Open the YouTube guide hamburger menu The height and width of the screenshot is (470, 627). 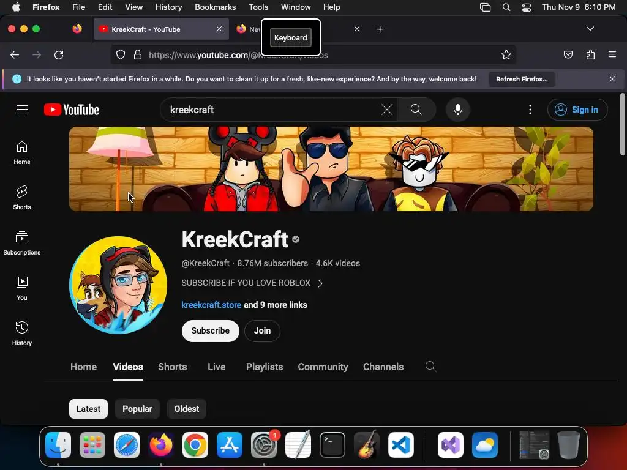22,109
